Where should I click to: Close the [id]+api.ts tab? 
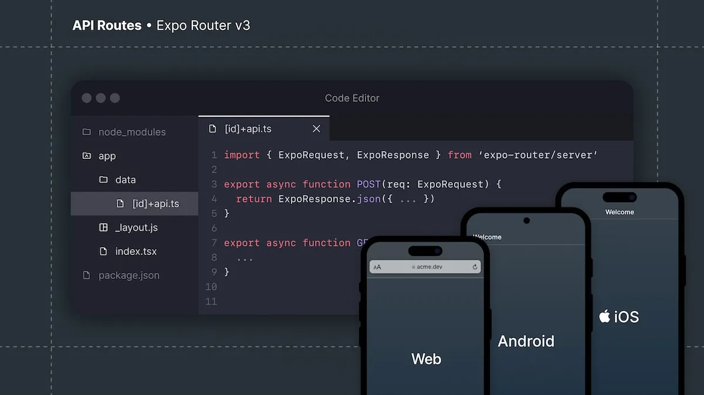click(316, 128)
